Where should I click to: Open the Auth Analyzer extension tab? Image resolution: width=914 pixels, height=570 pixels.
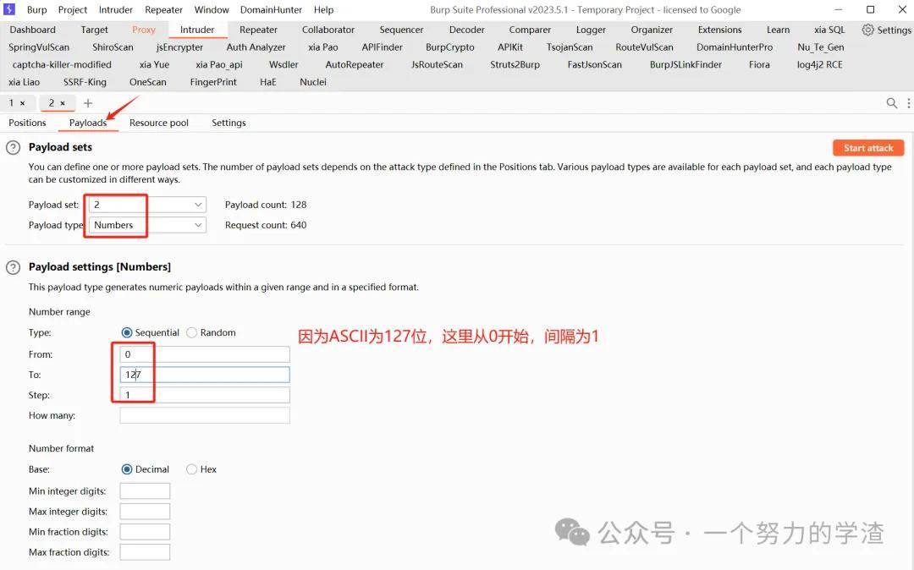(256, 47)
